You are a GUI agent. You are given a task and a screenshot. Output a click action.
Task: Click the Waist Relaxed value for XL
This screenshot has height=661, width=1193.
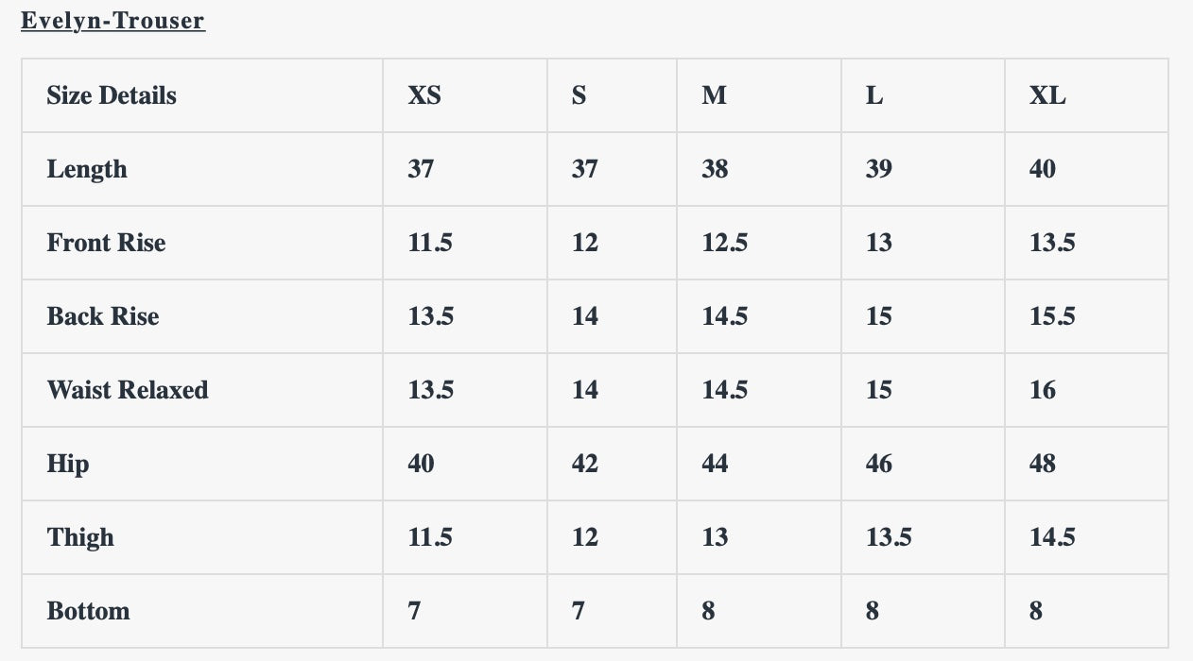(x=1043, y=390)
